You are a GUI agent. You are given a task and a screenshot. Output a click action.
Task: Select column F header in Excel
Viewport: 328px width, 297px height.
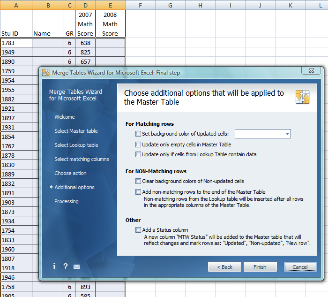click(141, 5)
